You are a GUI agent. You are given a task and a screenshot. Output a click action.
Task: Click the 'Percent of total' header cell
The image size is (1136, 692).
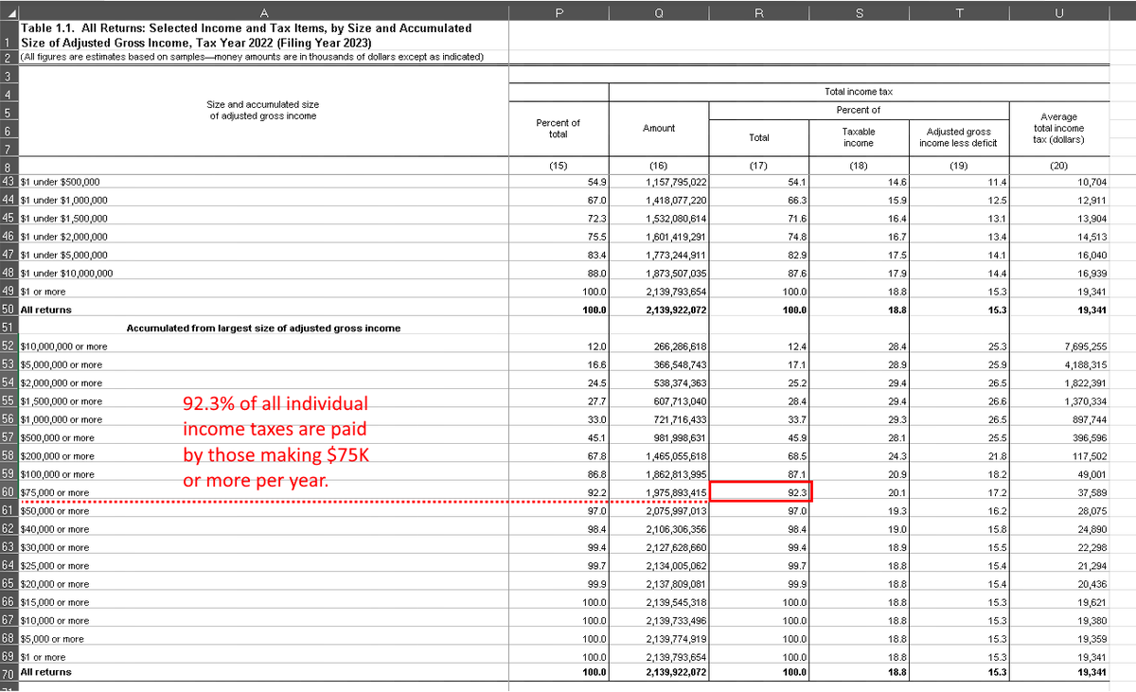559,129
